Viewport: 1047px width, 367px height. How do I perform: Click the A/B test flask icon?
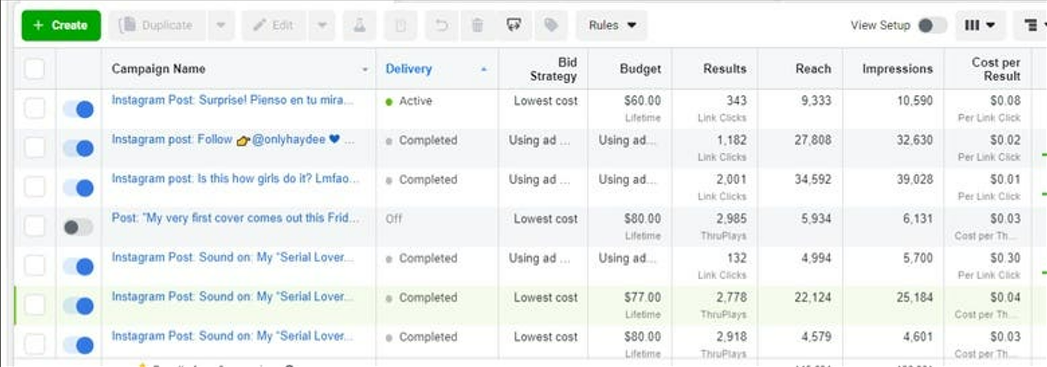pyautogui.click(x=359, y=25)
